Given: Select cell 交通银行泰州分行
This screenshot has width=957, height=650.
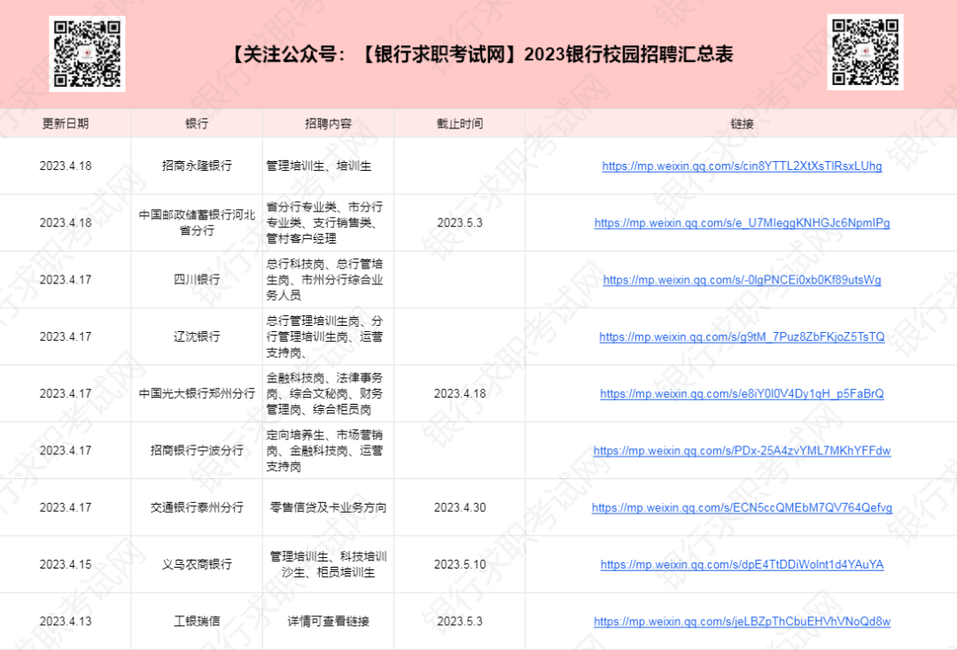Looking at the screenshot, I should point(197,507).
